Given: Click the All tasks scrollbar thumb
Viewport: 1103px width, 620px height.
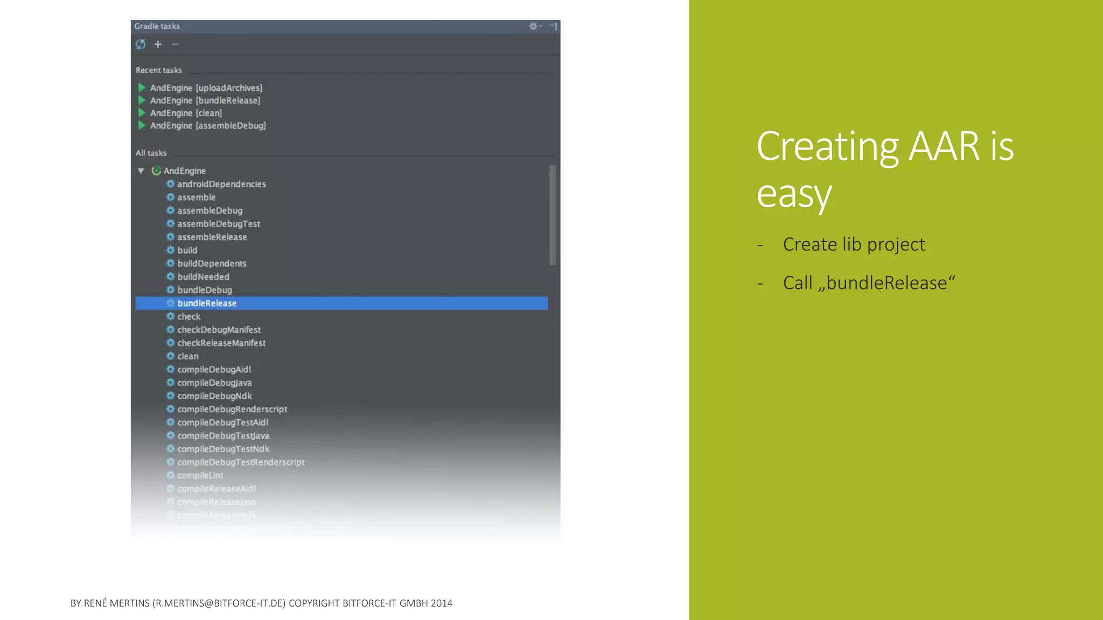Looking at the screenshot, I should [x=553, y=215].
